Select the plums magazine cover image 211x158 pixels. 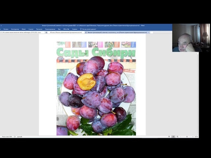click(x=96, y=88)
